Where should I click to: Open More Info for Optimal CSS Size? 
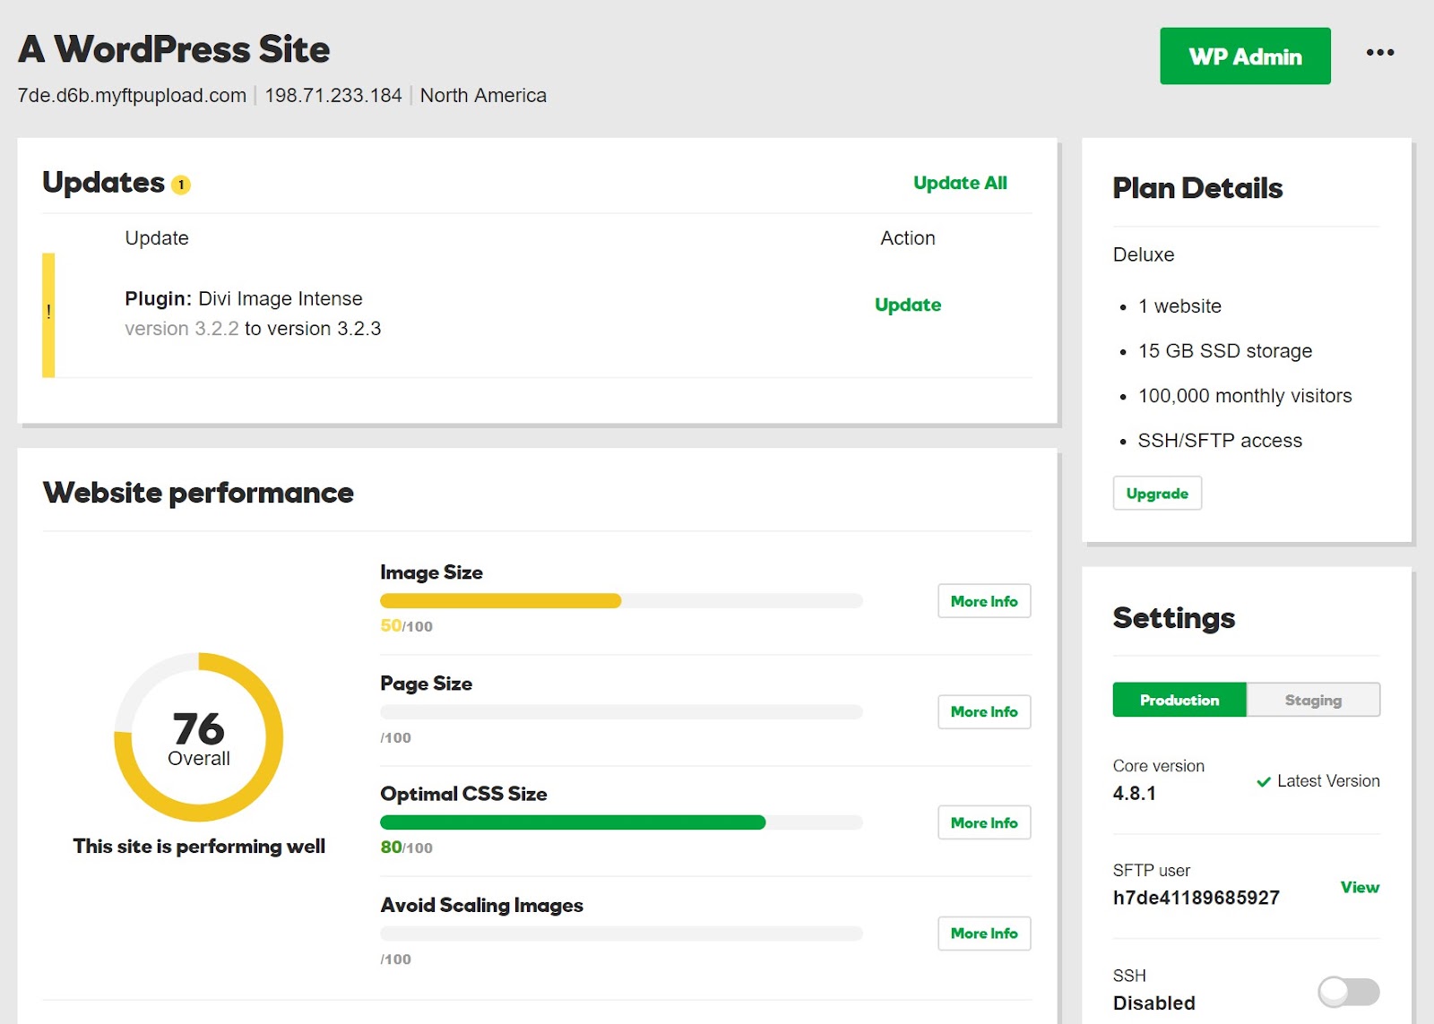click(x=984, y=822)
